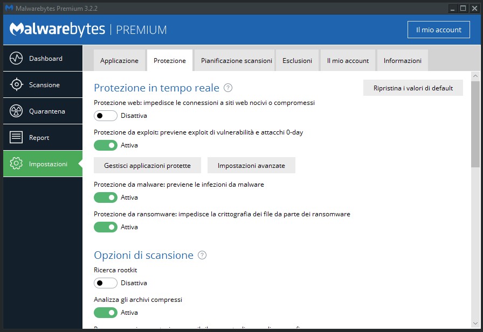Enable the Ricerca rootkit toggle
483x332 pixels.
tap(105, 283)
